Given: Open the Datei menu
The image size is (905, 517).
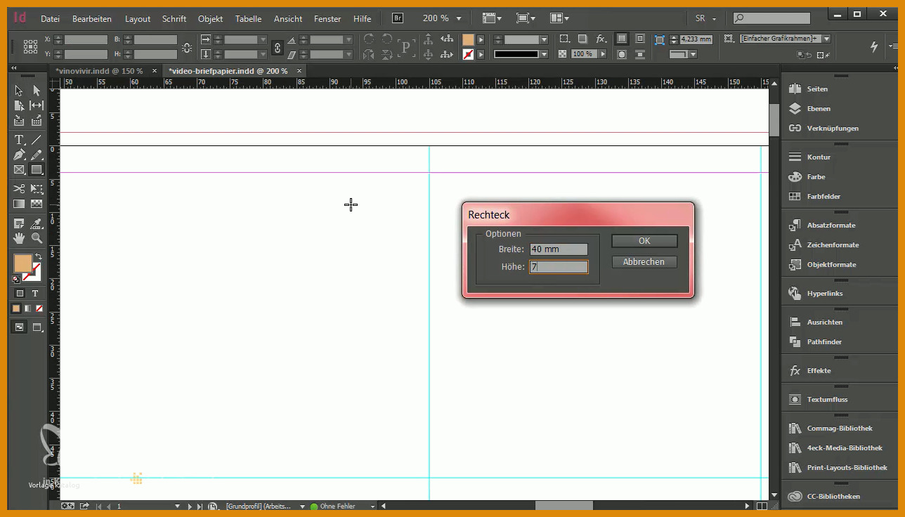Looking at the screenshot, I should coord(50,19).
